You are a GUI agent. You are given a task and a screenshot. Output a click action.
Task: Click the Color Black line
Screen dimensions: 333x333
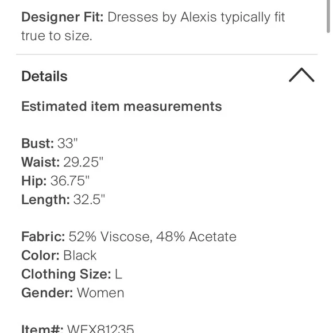coord(59,255)
